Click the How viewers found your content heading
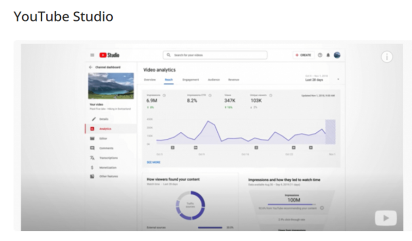Image resolution: width=412 pixels, height=241 pixels. point(173,179)
